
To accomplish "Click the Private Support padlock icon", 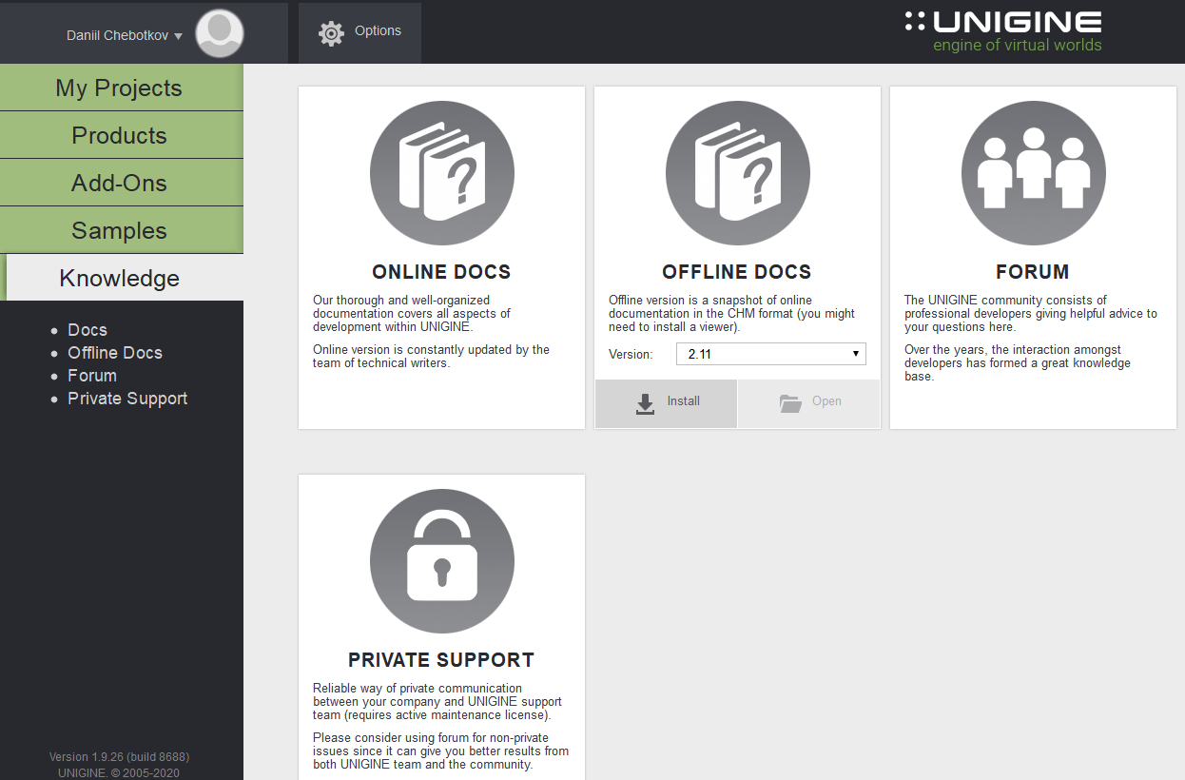I will click(441, 561).
